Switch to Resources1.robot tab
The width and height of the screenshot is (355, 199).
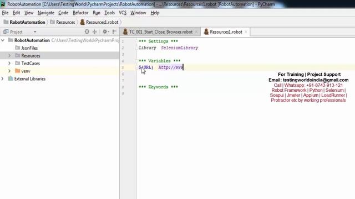tap(226, 32)
